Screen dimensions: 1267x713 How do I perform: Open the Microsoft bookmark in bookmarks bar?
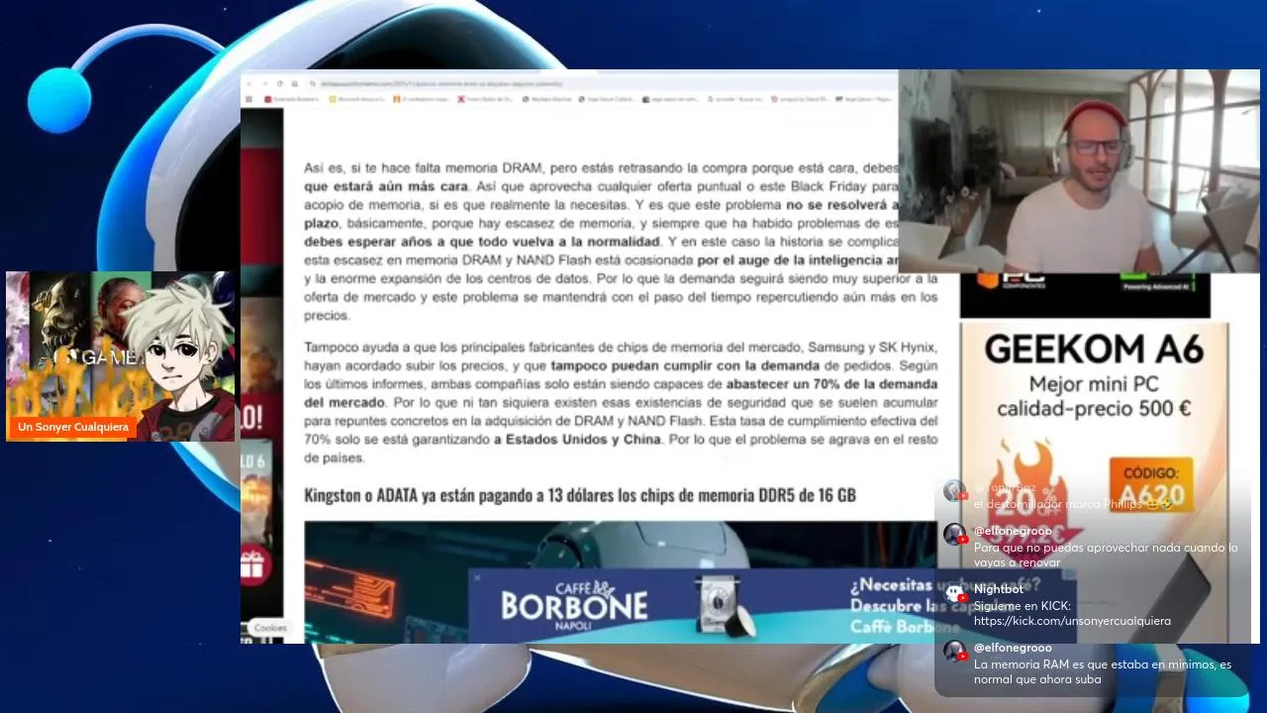(x=356, y=99)
